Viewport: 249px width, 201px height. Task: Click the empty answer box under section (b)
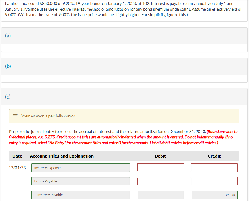pyautogui.click(x=124, y=79)
